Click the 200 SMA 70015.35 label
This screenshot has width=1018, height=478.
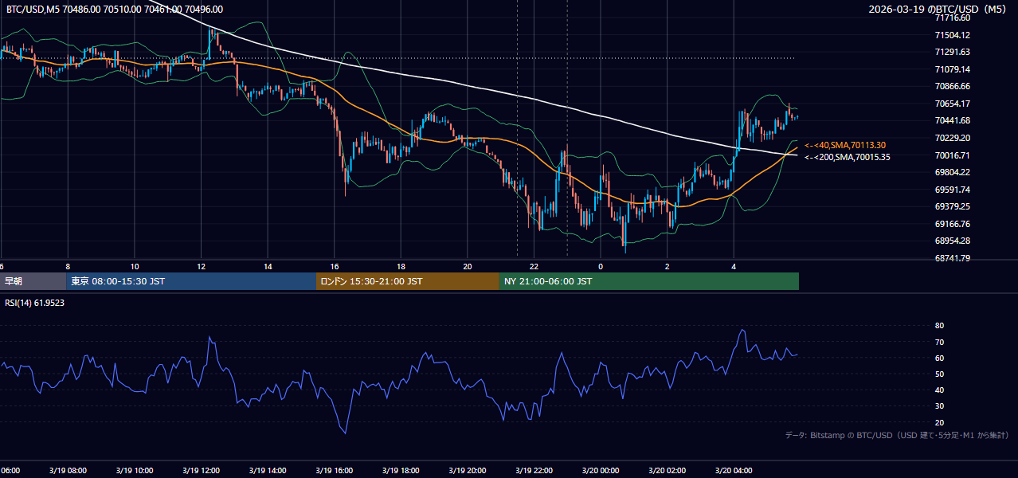coord(847,157)
